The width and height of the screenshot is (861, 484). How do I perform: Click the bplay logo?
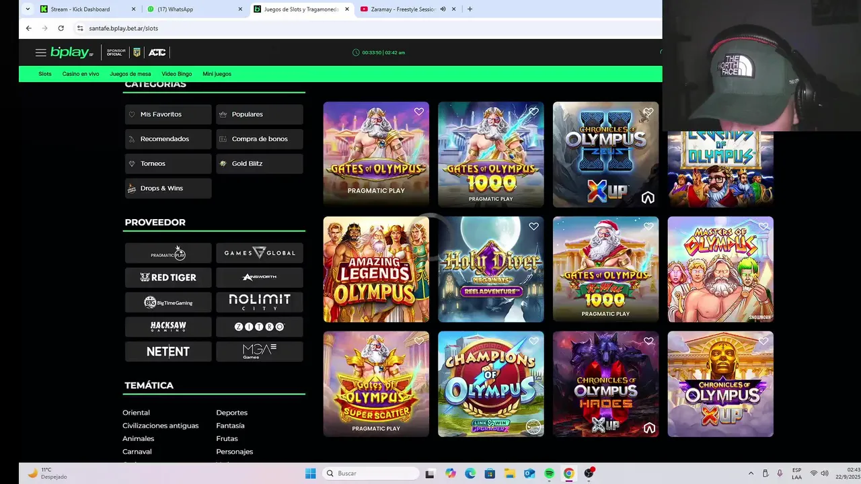(71, 52)
